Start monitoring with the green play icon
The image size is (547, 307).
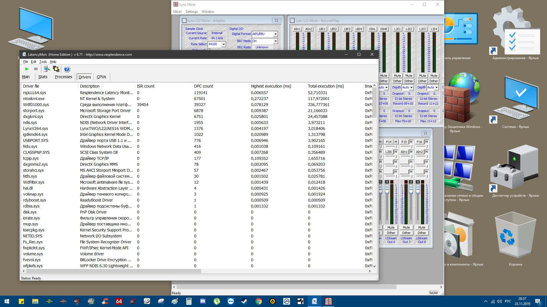(x=27, y=69)
